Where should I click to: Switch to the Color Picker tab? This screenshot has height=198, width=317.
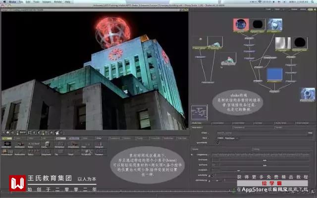243,123
